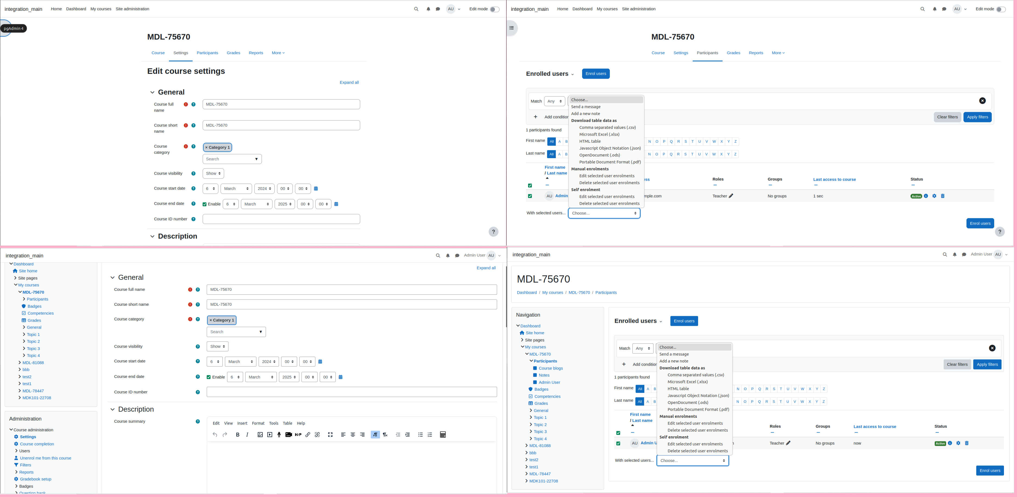This screenshot has width=1017, height=497.
Task: Open the Course start date calendar, top-left window
Action: click(x=316, y=189)
